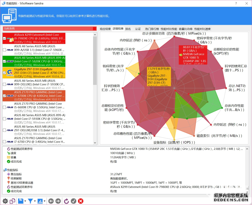Go forward with the right arrow button
The image size is (252, 205).
(x=58, y=201)
